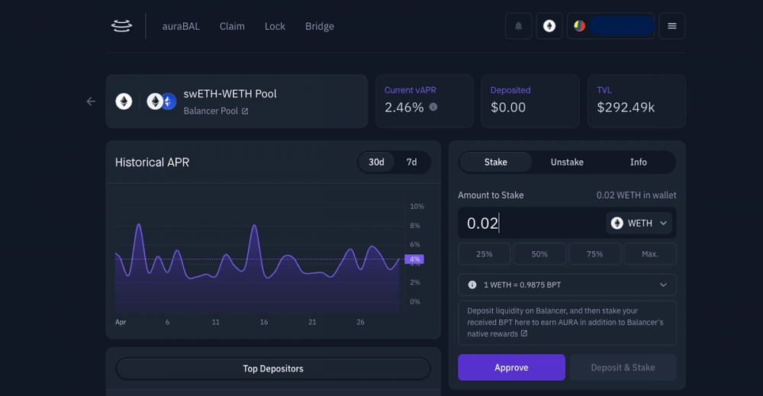Open the Ethereum network selector icon
Viewport: 763px width, 396px height.
pyautogui.click(x=549, y=26)
